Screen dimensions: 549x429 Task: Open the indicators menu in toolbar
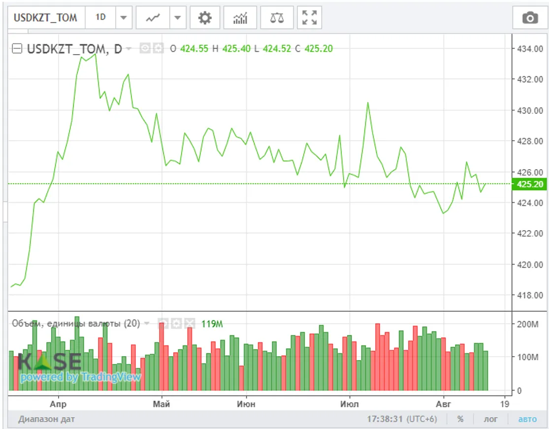240,18
